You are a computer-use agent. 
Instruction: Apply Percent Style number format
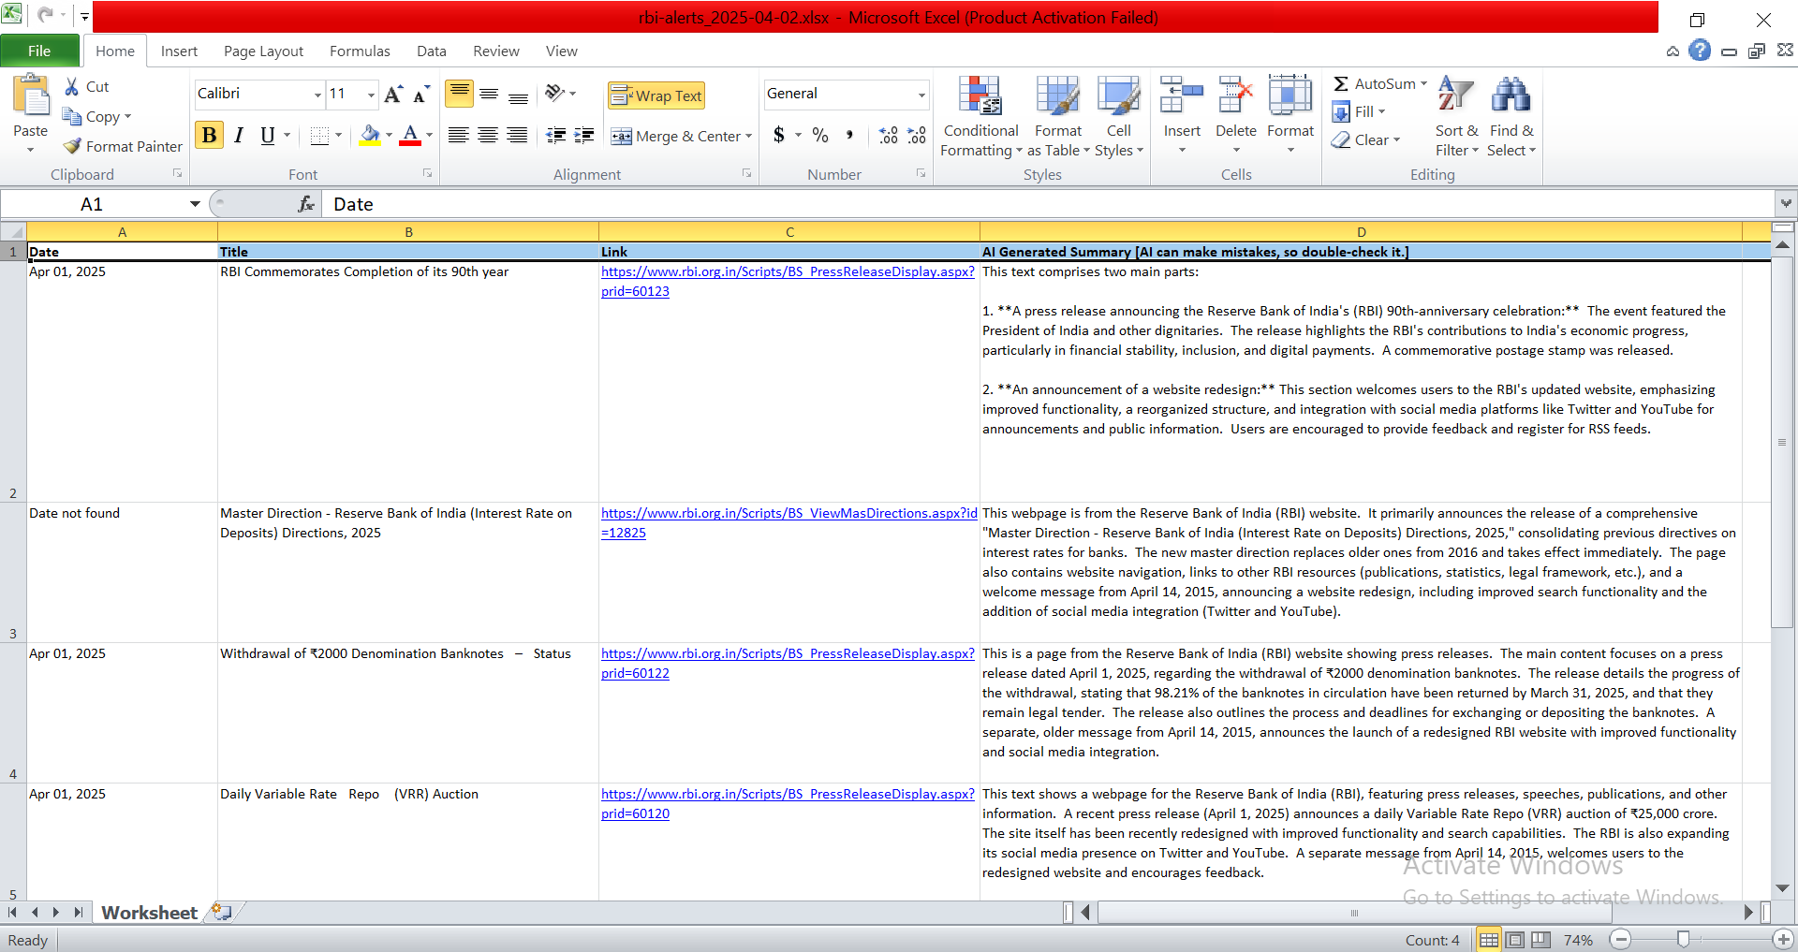click(820, 136)
